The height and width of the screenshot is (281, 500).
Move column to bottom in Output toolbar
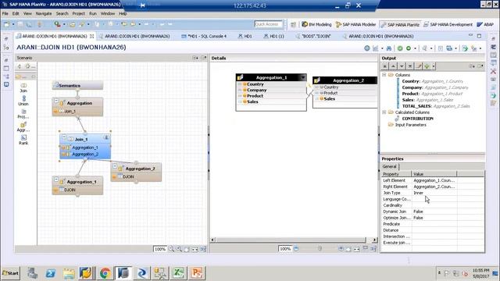click(x=409, y=66)
